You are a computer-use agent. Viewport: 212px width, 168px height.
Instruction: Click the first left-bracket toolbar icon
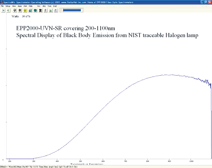coord(4,11)
